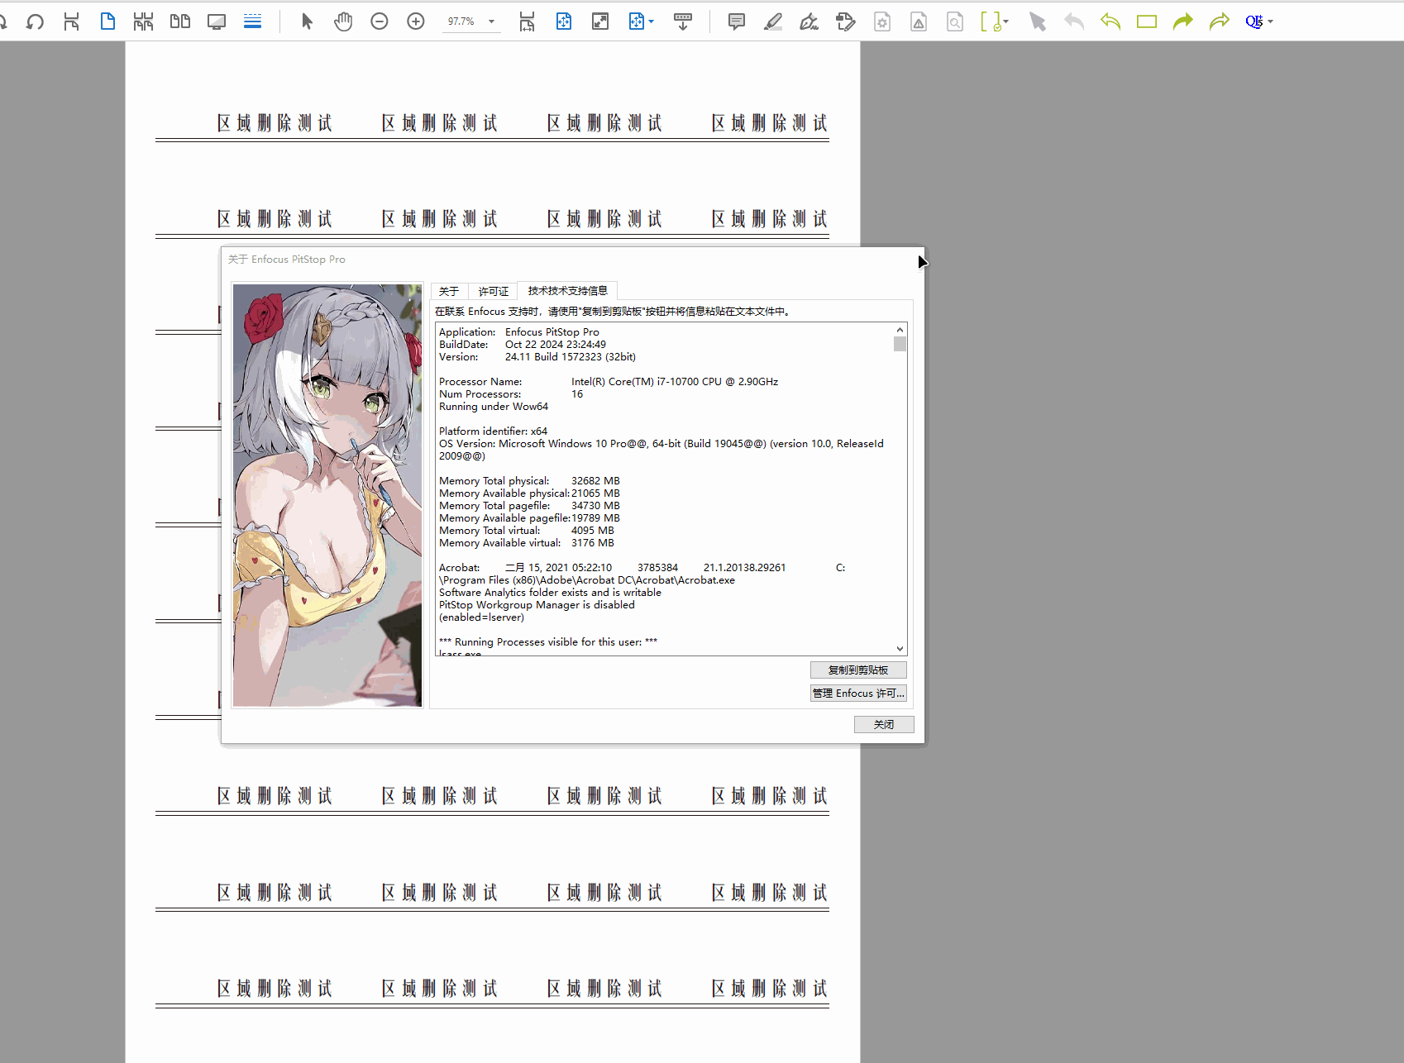Open the two-page scrolling view icon

pos(144,21)
